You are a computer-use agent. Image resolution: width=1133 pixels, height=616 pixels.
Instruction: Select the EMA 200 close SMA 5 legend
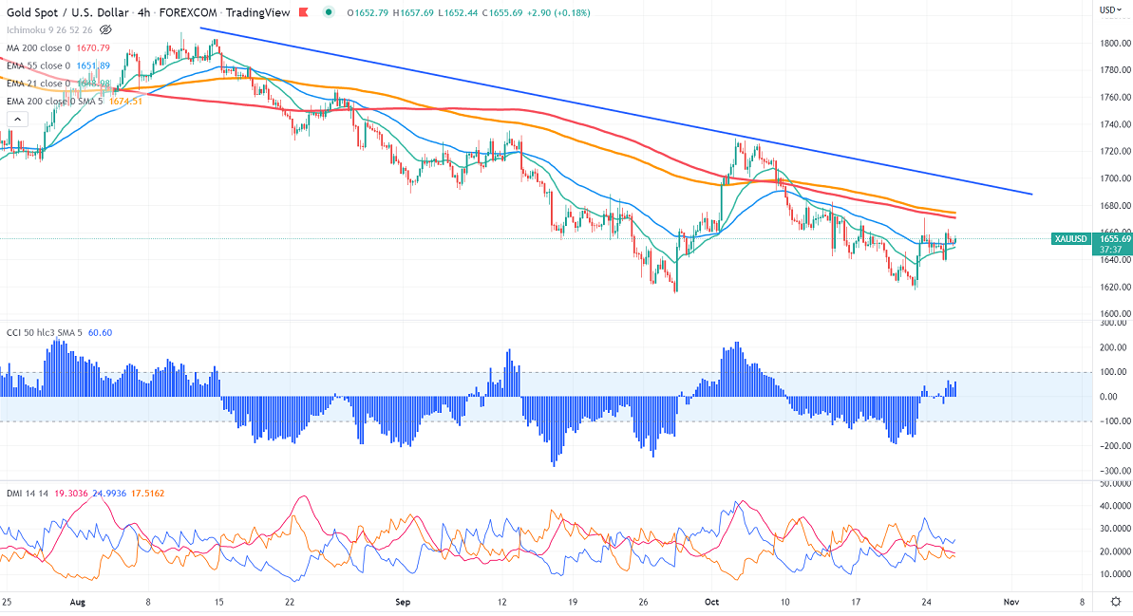tap(55, 102)
